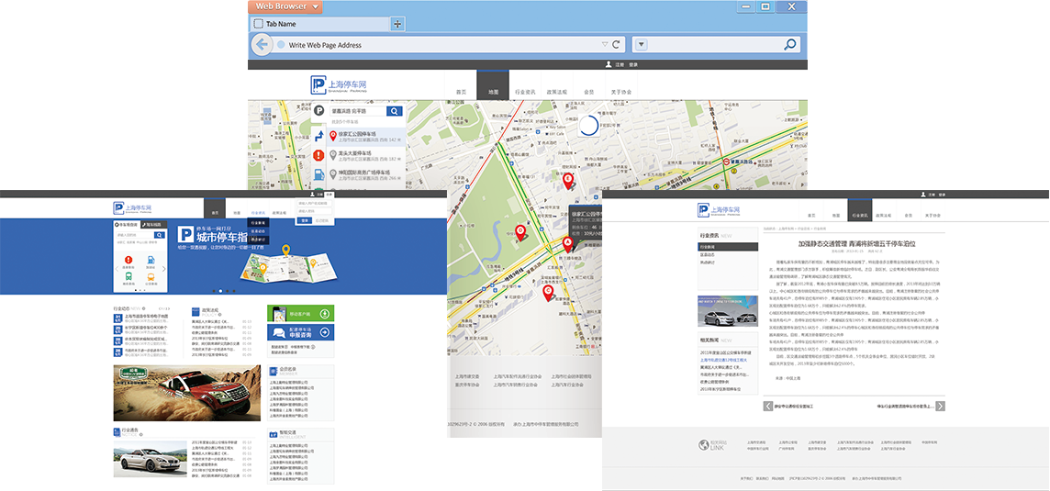Click the blue loading spinner on the map
Viewport: 1050px width, 491px height.
click(588, 125)
